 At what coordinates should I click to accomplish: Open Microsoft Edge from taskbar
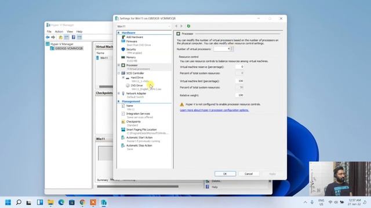click(x=61, y=202)
